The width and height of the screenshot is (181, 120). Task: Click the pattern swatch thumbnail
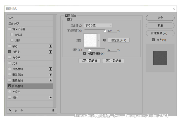[90, 40]
